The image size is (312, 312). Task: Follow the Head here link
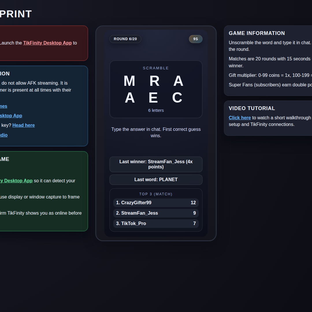click(x=23, y=125)
